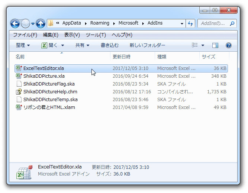Viewport: 248px width, 193px height.
Task: Select ShikaDDPictureTemp.ska file name
Action: click(51, 100)
